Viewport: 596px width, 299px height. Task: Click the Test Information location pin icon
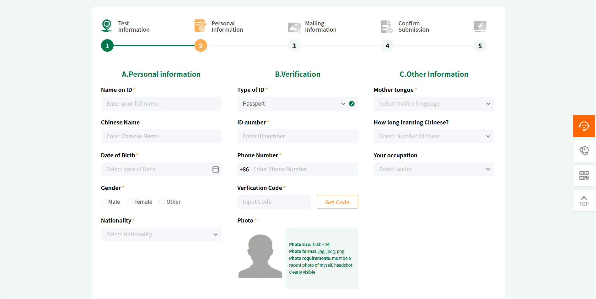(x=107, y=26)
